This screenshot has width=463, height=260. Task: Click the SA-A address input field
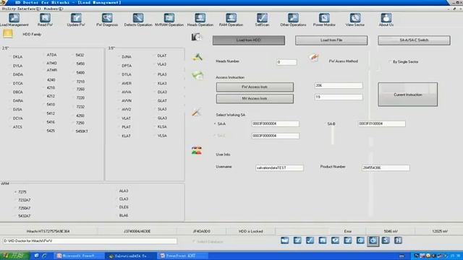(x=275, y=123)
